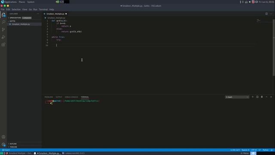Switch to the Output panel tab
Image resolution: width=275 pixels, height=155 pixels.
click(x=59, y=97)
